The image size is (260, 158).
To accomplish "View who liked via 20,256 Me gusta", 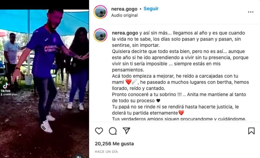I will tap(114, 144).
